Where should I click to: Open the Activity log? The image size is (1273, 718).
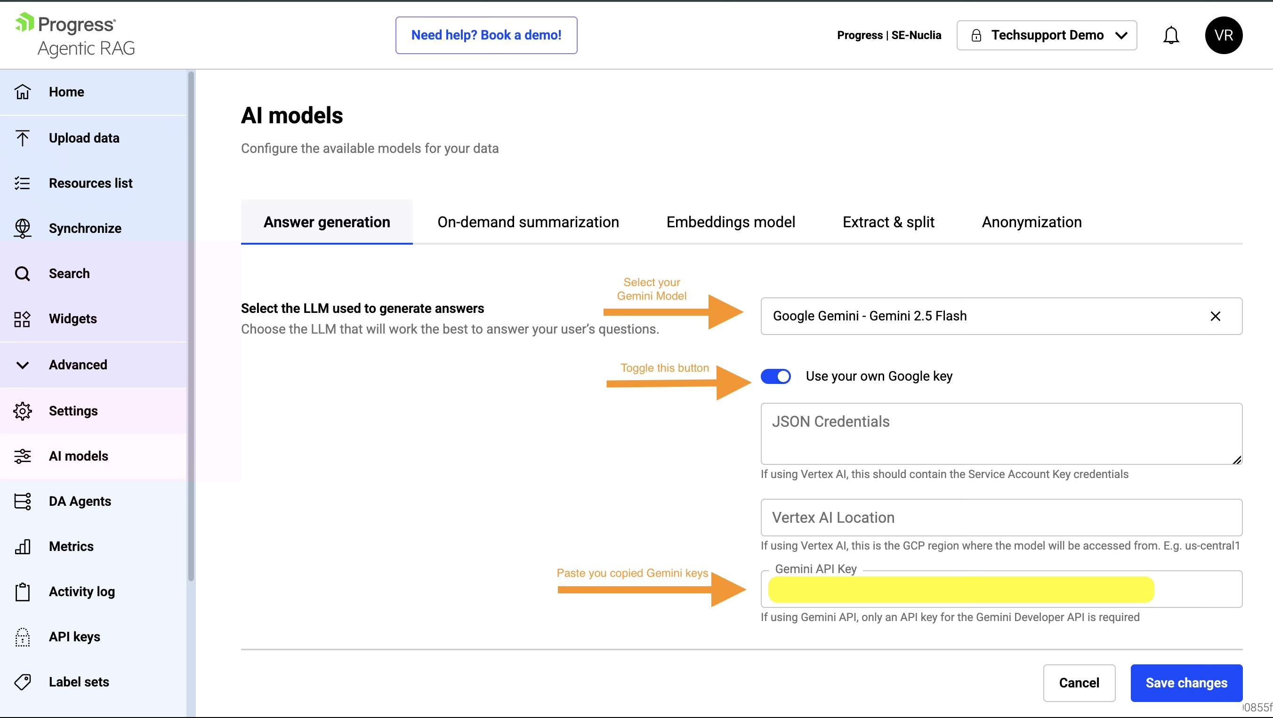pyautogui.click(x=81, y=591)
